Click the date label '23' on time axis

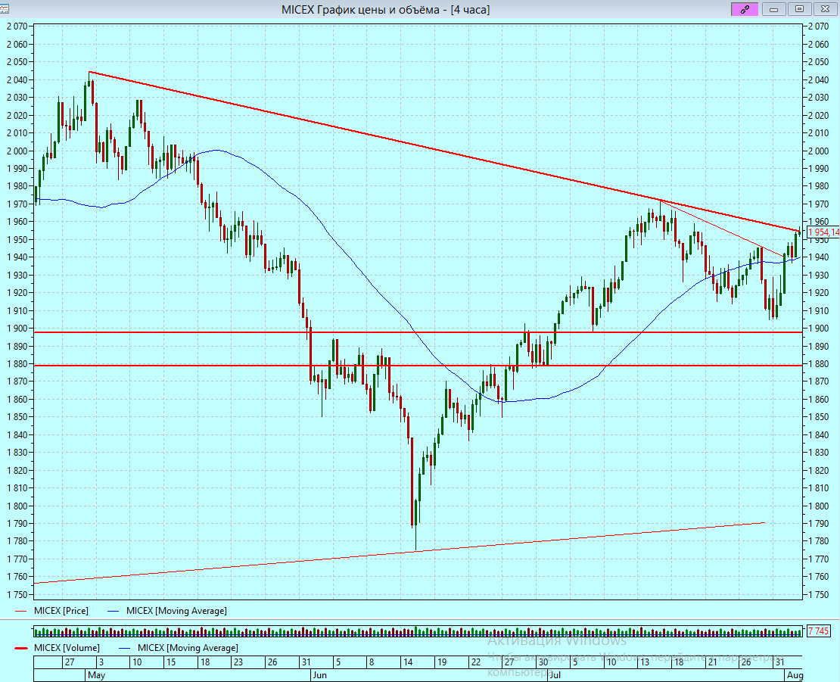click(238, 662)
